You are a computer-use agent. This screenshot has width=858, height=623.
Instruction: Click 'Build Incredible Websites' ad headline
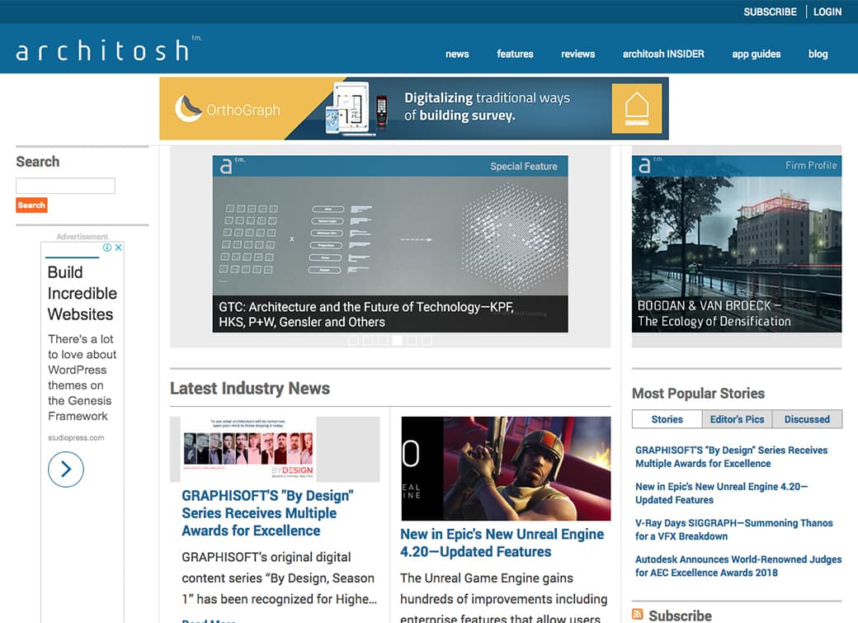(82, 294)
